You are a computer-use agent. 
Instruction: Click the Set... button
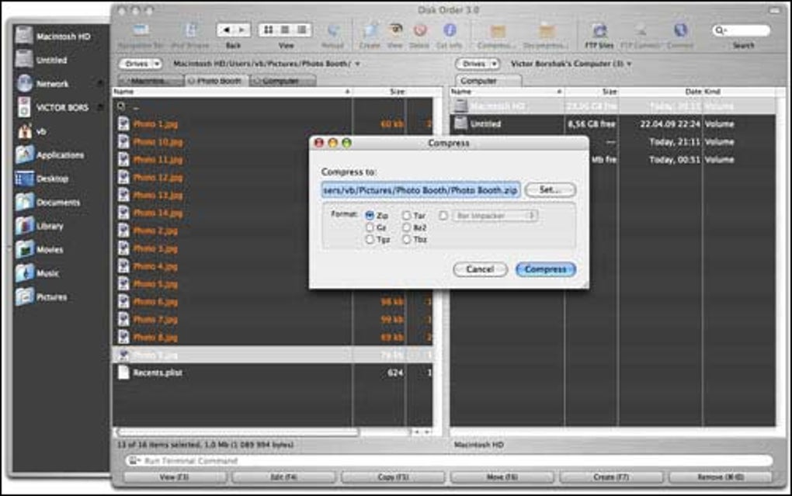tap(550, 190)
